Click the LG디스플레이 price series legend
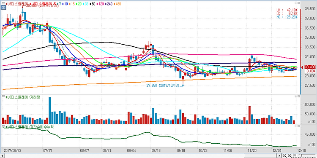This screenshot has height=158, width=317. [x=16, y=4]
